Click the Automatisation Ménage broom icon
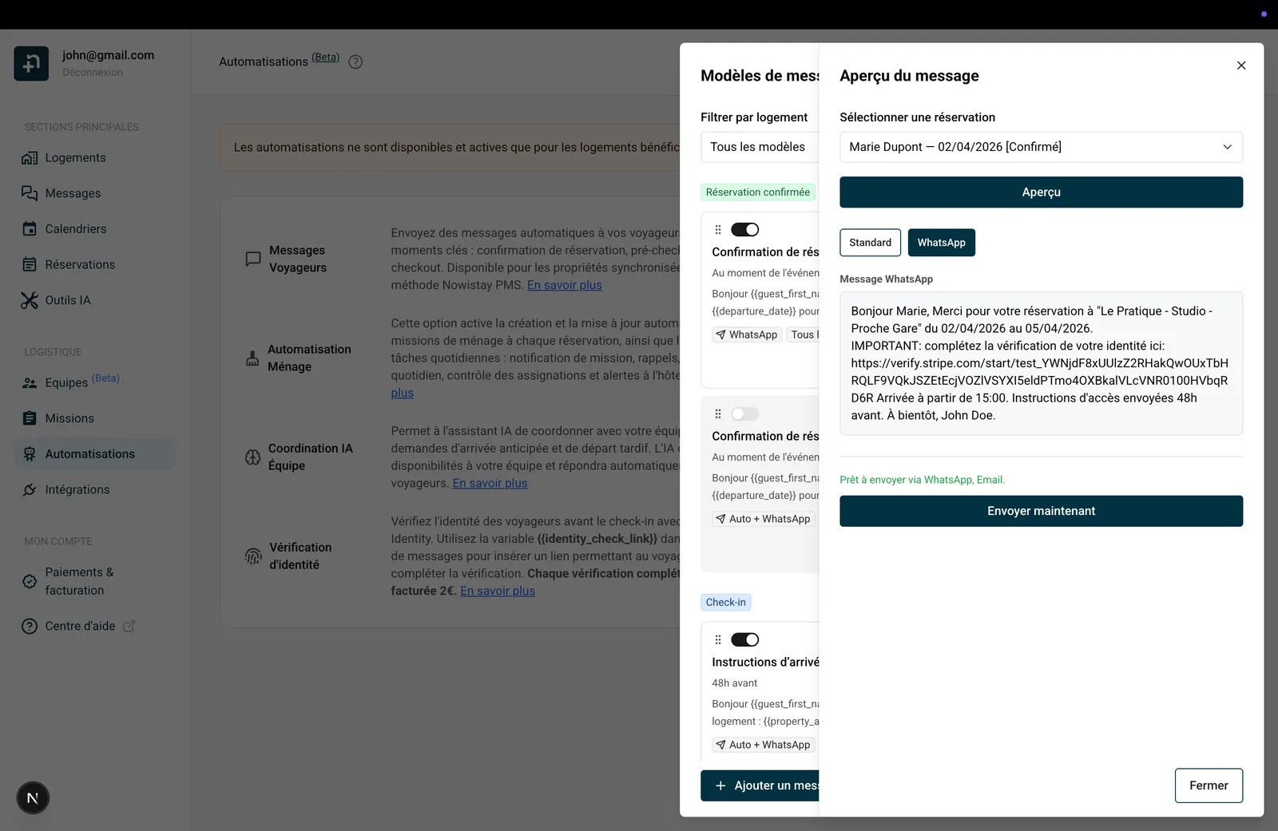The image size is (1278, 831). coord(252,358)
